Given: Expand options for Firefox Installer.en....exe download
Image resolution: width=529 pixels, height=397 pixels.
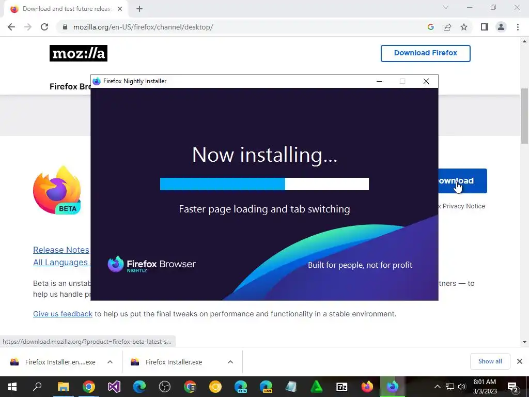Looking at the screenshot, I should [110, 362].
